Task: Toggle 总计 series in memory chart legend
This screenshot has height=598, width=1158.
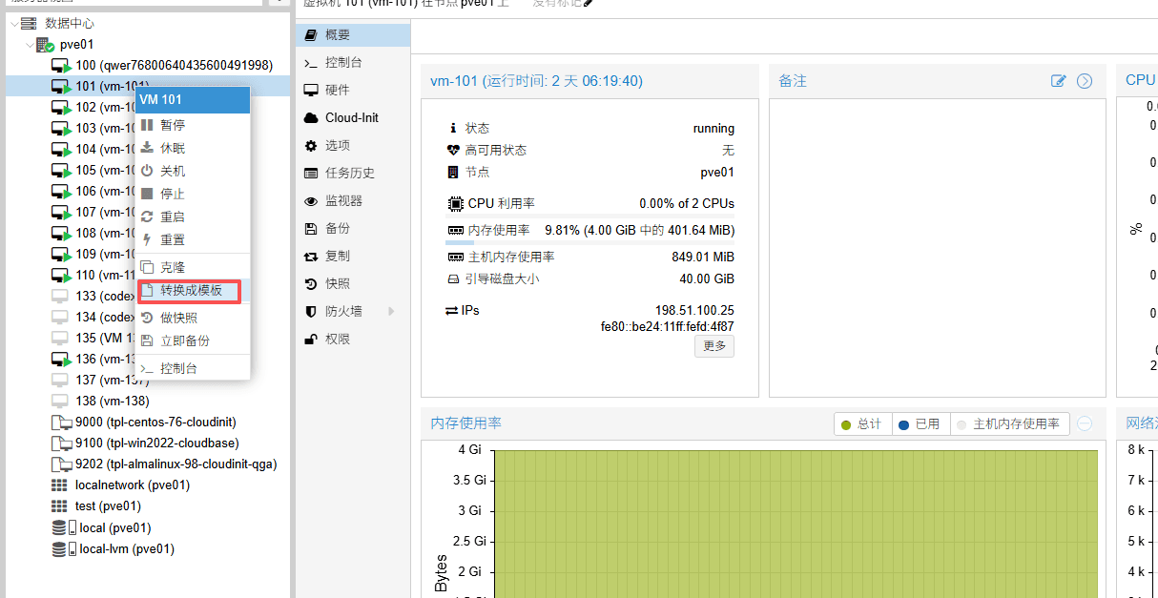Action: [862, 423]
